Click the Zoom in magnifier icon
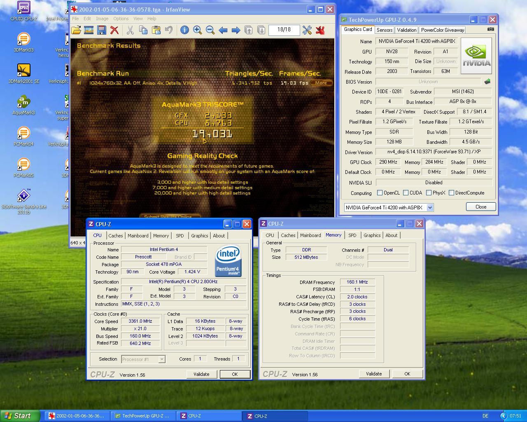The image size is (527, 422). 197,30
